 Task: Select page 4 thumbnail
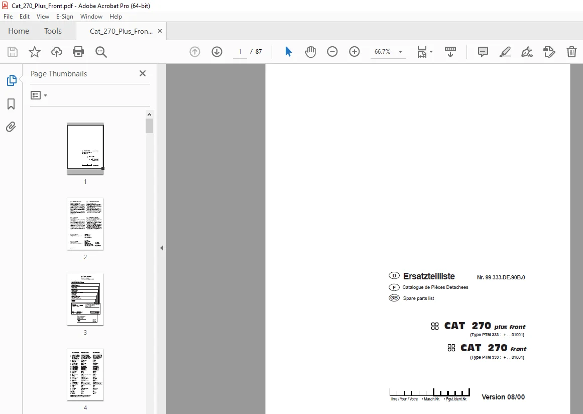(85, 375)
